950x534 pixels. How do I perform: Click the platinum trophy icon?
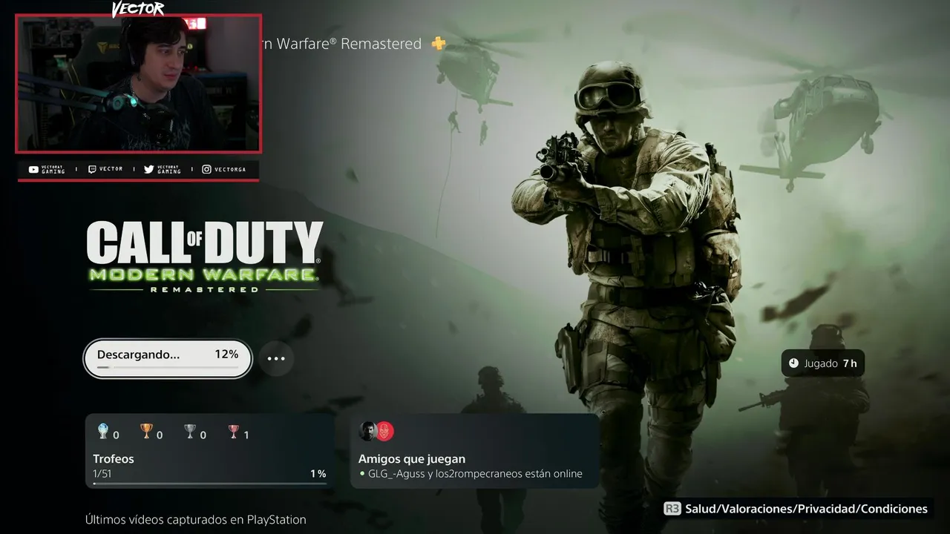point(102,431)
